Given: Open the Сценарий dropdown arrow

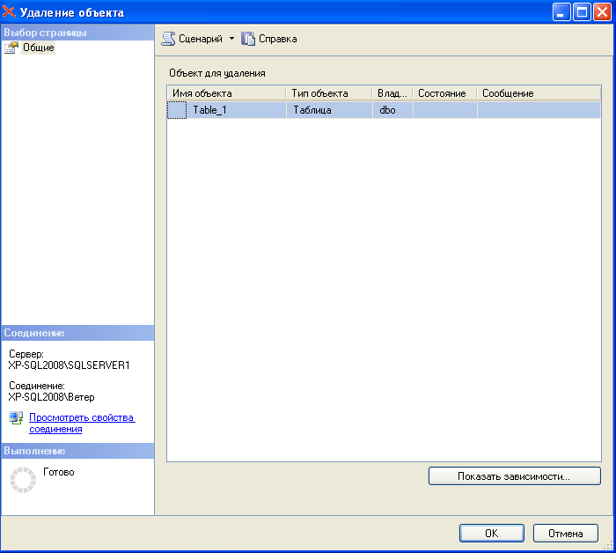Looking at the screenshot, I should [231, 39].
